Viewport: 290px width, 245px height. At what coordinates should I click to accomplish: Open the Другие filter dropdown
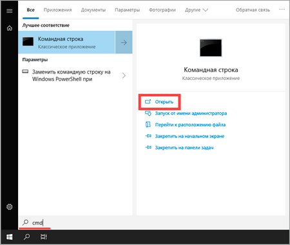[x=197, y=10]
